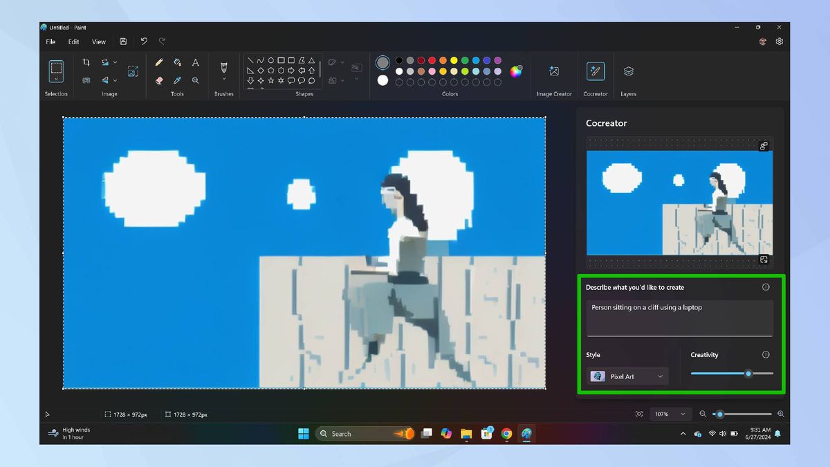The height and width of the screenshot is (467, 830).
Task: Select the Crop tool
Action: [x=86, y=62]
